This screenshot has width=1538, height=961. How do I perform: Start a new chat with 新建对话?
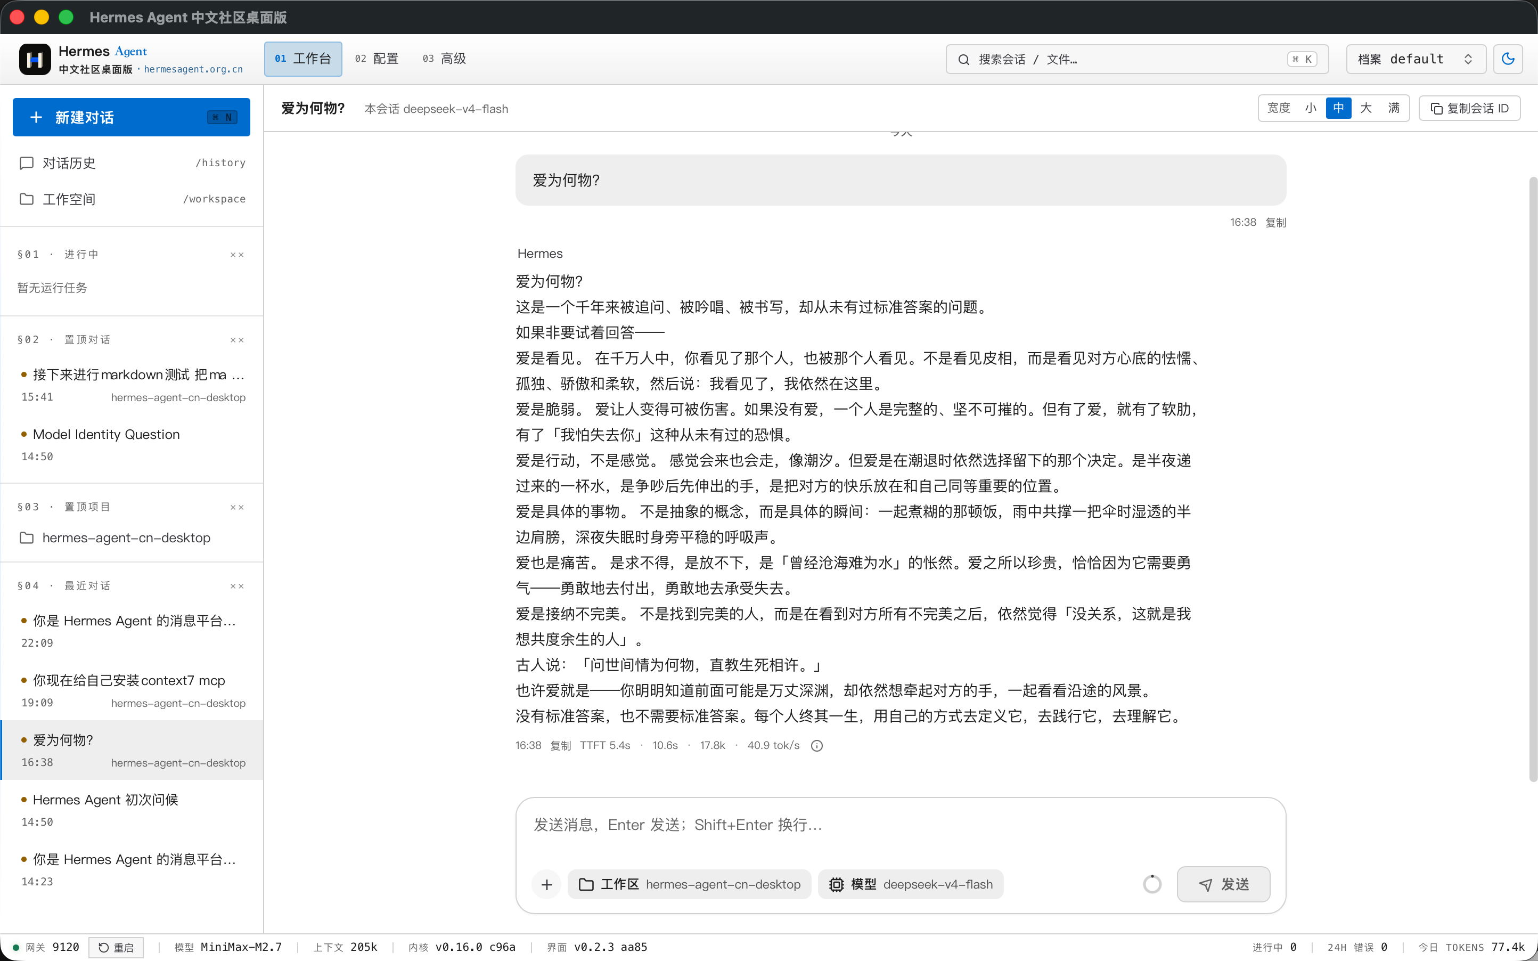(x=132, y=117)
